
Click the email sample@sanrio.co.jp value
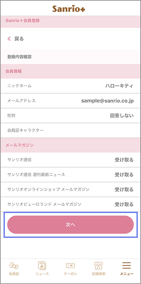coord(108,101)
